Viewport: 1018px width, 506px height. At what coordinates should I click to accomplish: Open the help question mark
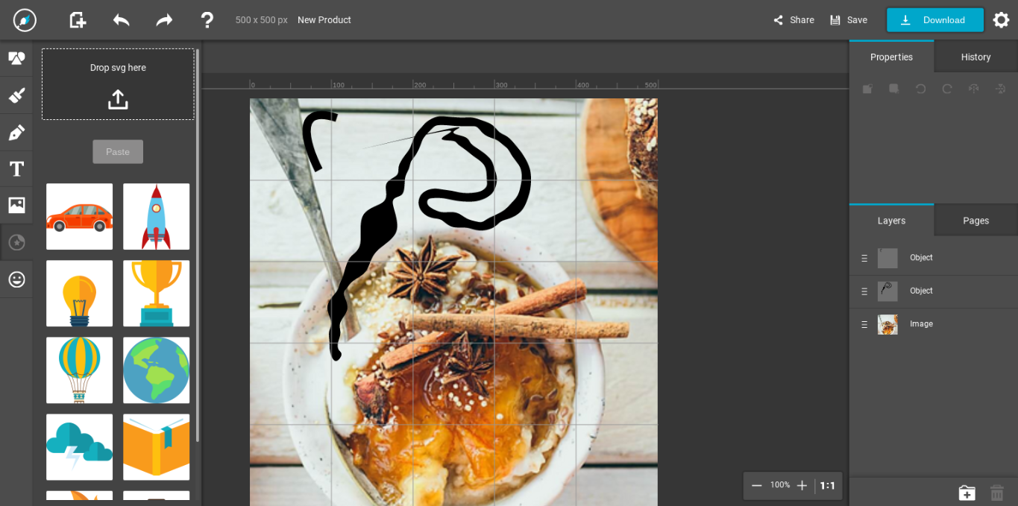207,20
